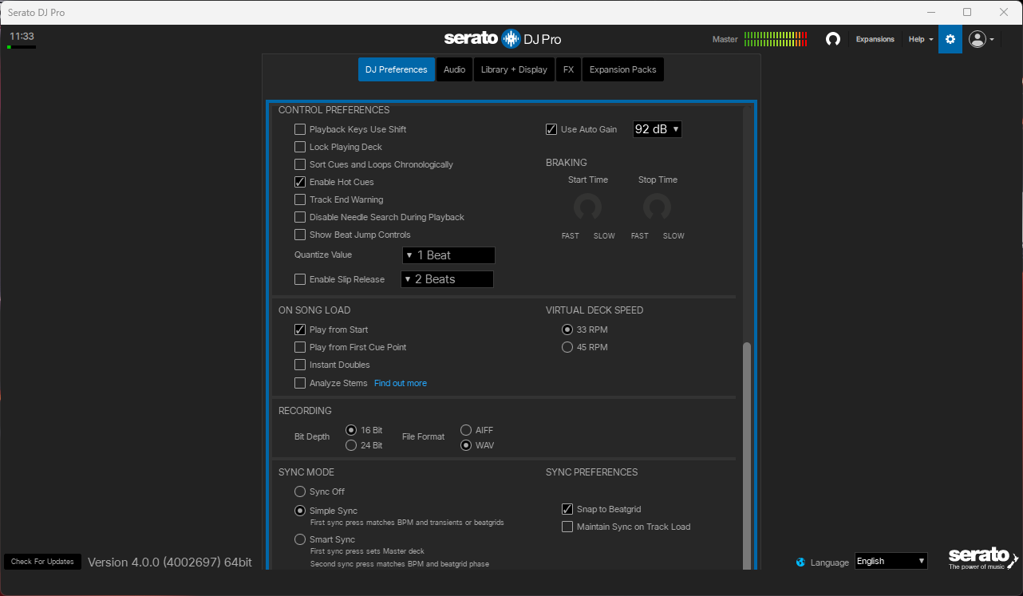Enable Play from First Cue Point

[x=300, y=347]
